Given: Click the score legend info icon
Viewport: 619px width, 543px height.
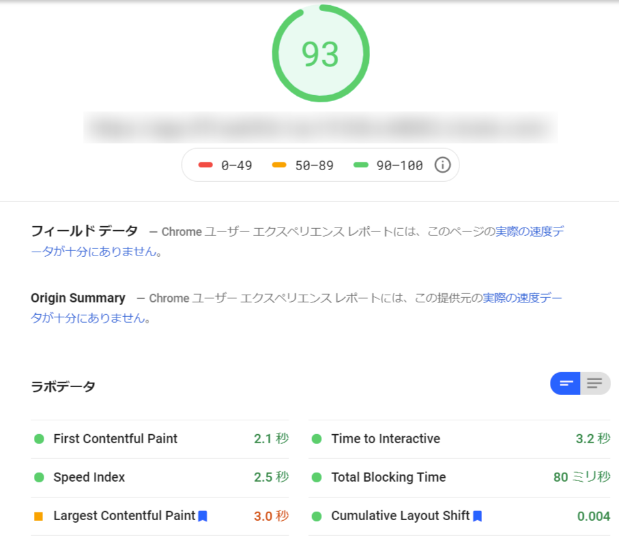Looking at the screenshot, I should [x=442, y=165].
